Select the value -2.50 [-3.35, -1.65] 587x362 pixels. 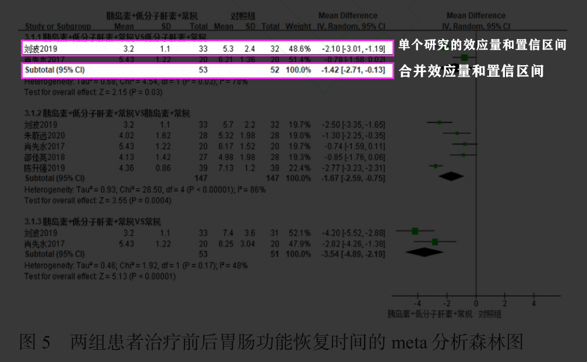(x=353, y=125)
